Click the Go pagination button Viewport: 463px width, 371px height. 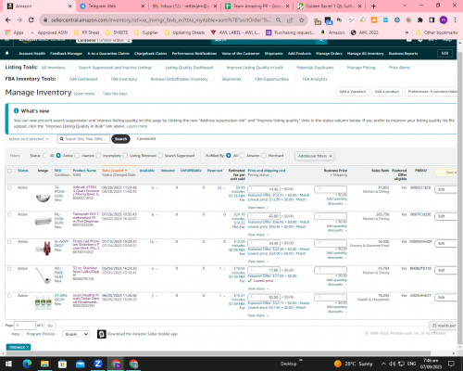[x=50, y=326]
